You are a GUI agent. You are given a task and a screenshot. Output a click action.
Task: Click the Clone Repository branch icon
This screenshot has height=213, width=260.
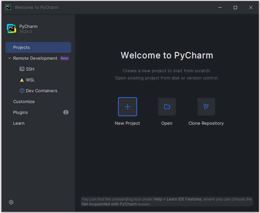206,107
